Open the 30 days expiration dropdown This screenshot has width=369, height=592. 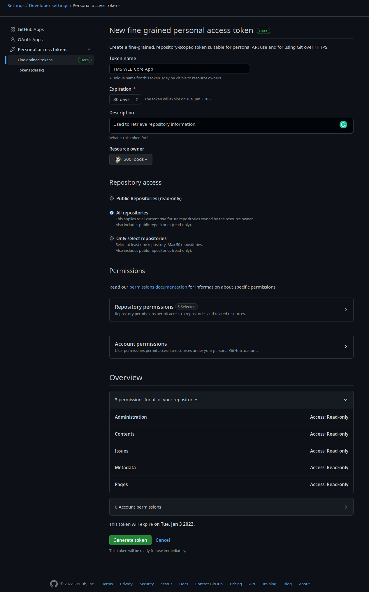click(125, 99)
